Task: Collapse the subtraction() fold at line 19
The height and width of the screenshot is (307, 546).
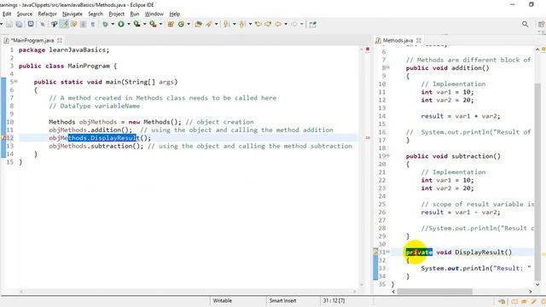Action: click(387, 155)
